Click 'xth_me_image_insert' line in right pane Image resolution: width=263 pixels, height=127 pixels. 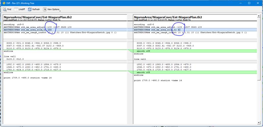[x=190, y=32]
